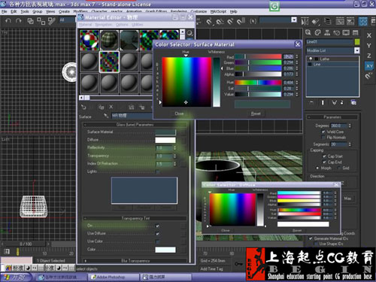
Task: Open the File menu
Action: click(x=5, y=11)
